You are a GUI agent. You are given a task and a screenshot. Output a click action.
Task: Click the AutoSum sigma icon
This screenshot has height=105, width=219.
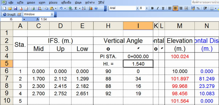point(76,8)
